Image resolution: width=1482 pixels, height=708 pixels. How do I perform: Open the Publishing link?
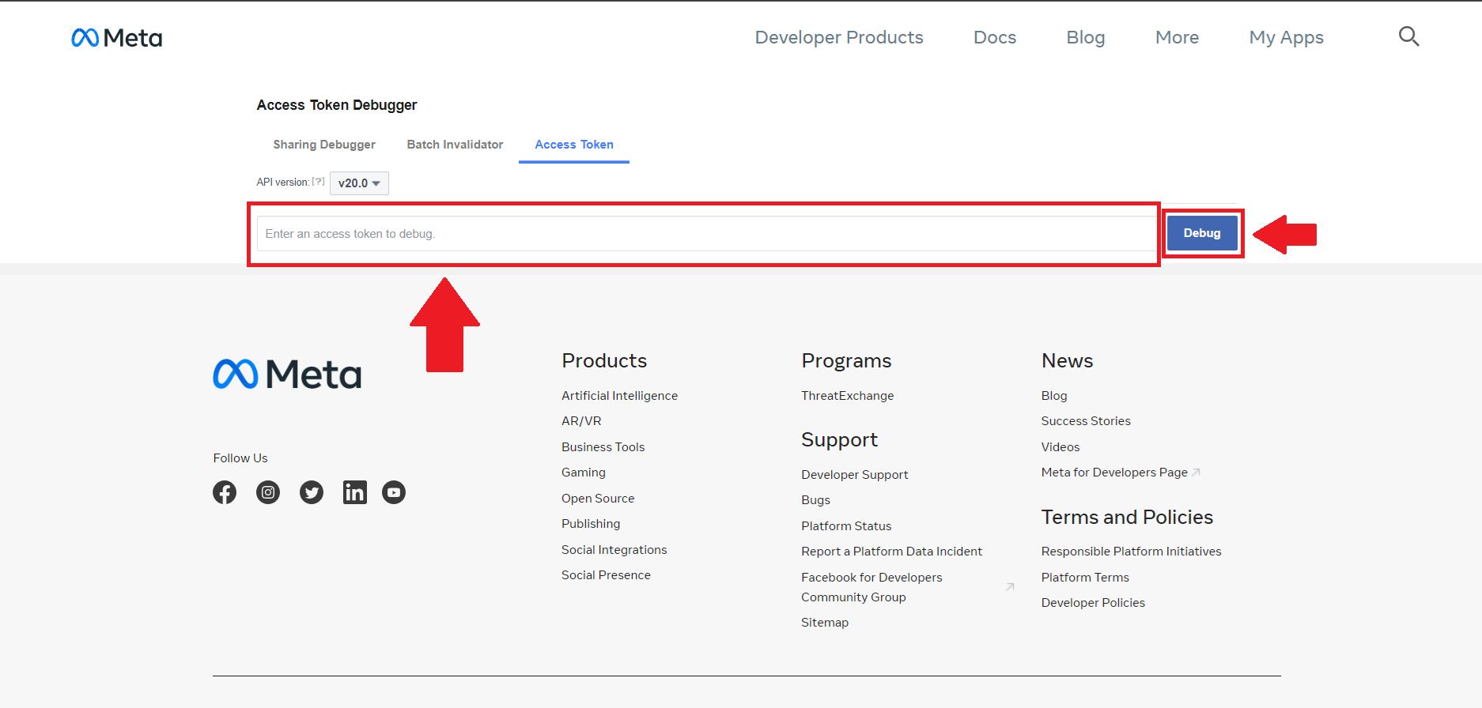(591, 524)
